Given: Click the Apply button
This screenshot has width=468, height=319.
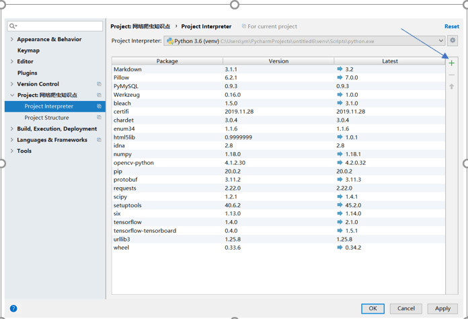Looking at the screenshot, I should click(x=442, y=308).
